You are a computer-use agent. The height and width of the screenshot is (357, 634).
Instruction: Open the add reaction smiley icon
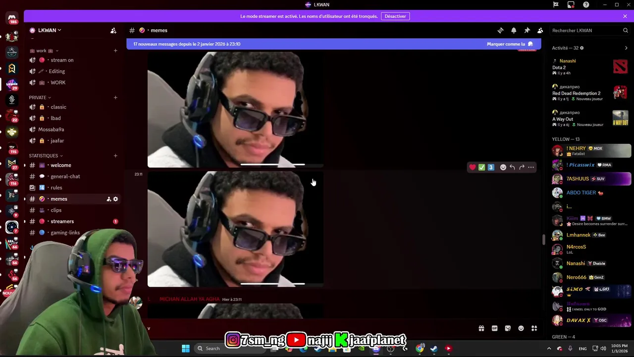pos(503,167)
